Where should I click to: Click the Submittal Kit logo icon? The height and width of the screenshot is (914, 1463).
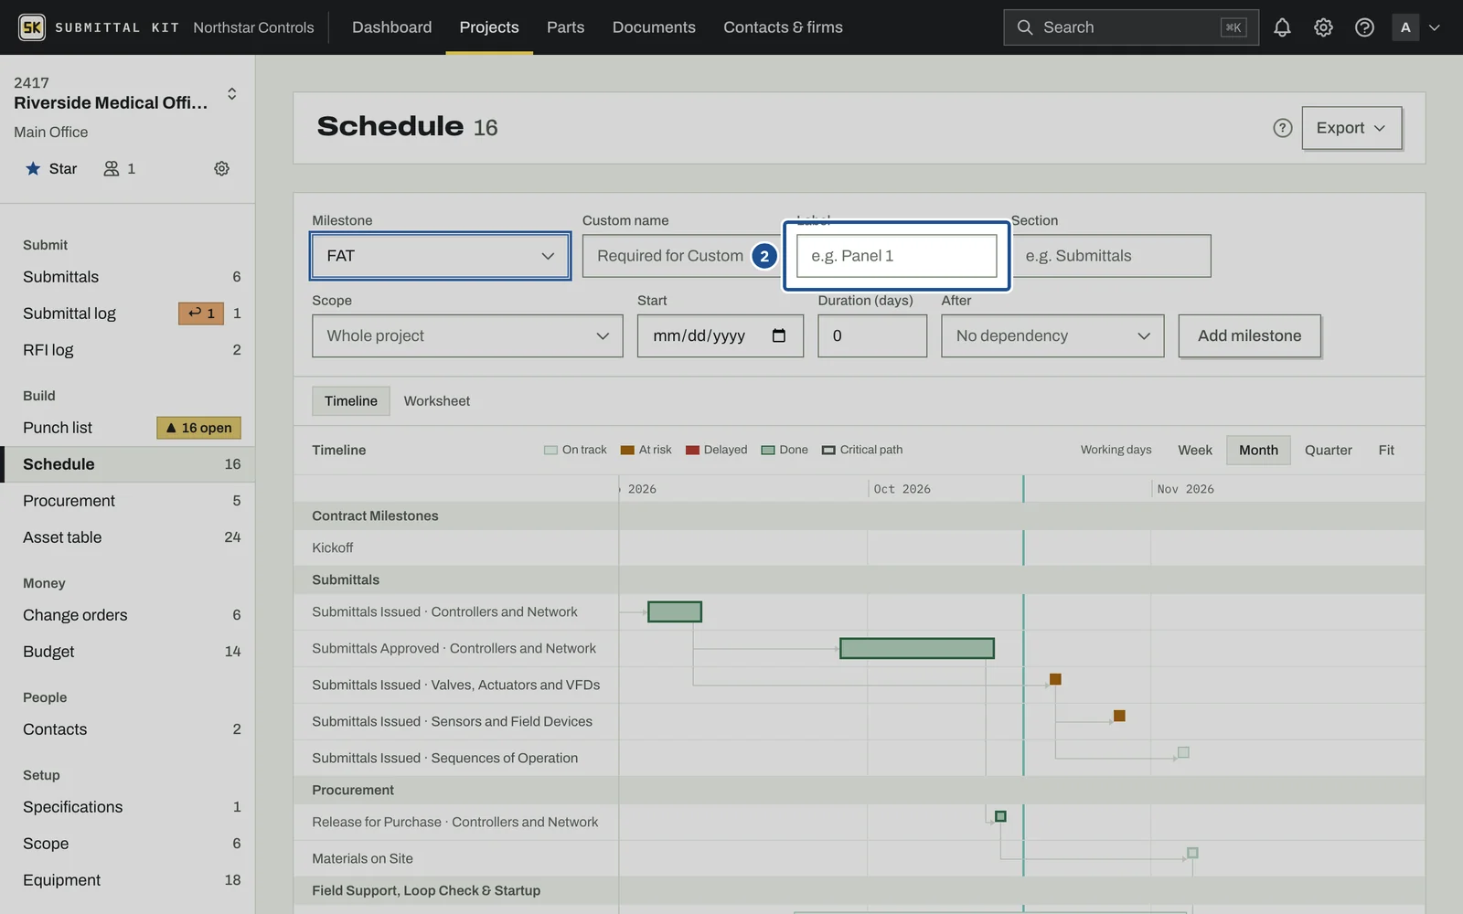[32, 27]
